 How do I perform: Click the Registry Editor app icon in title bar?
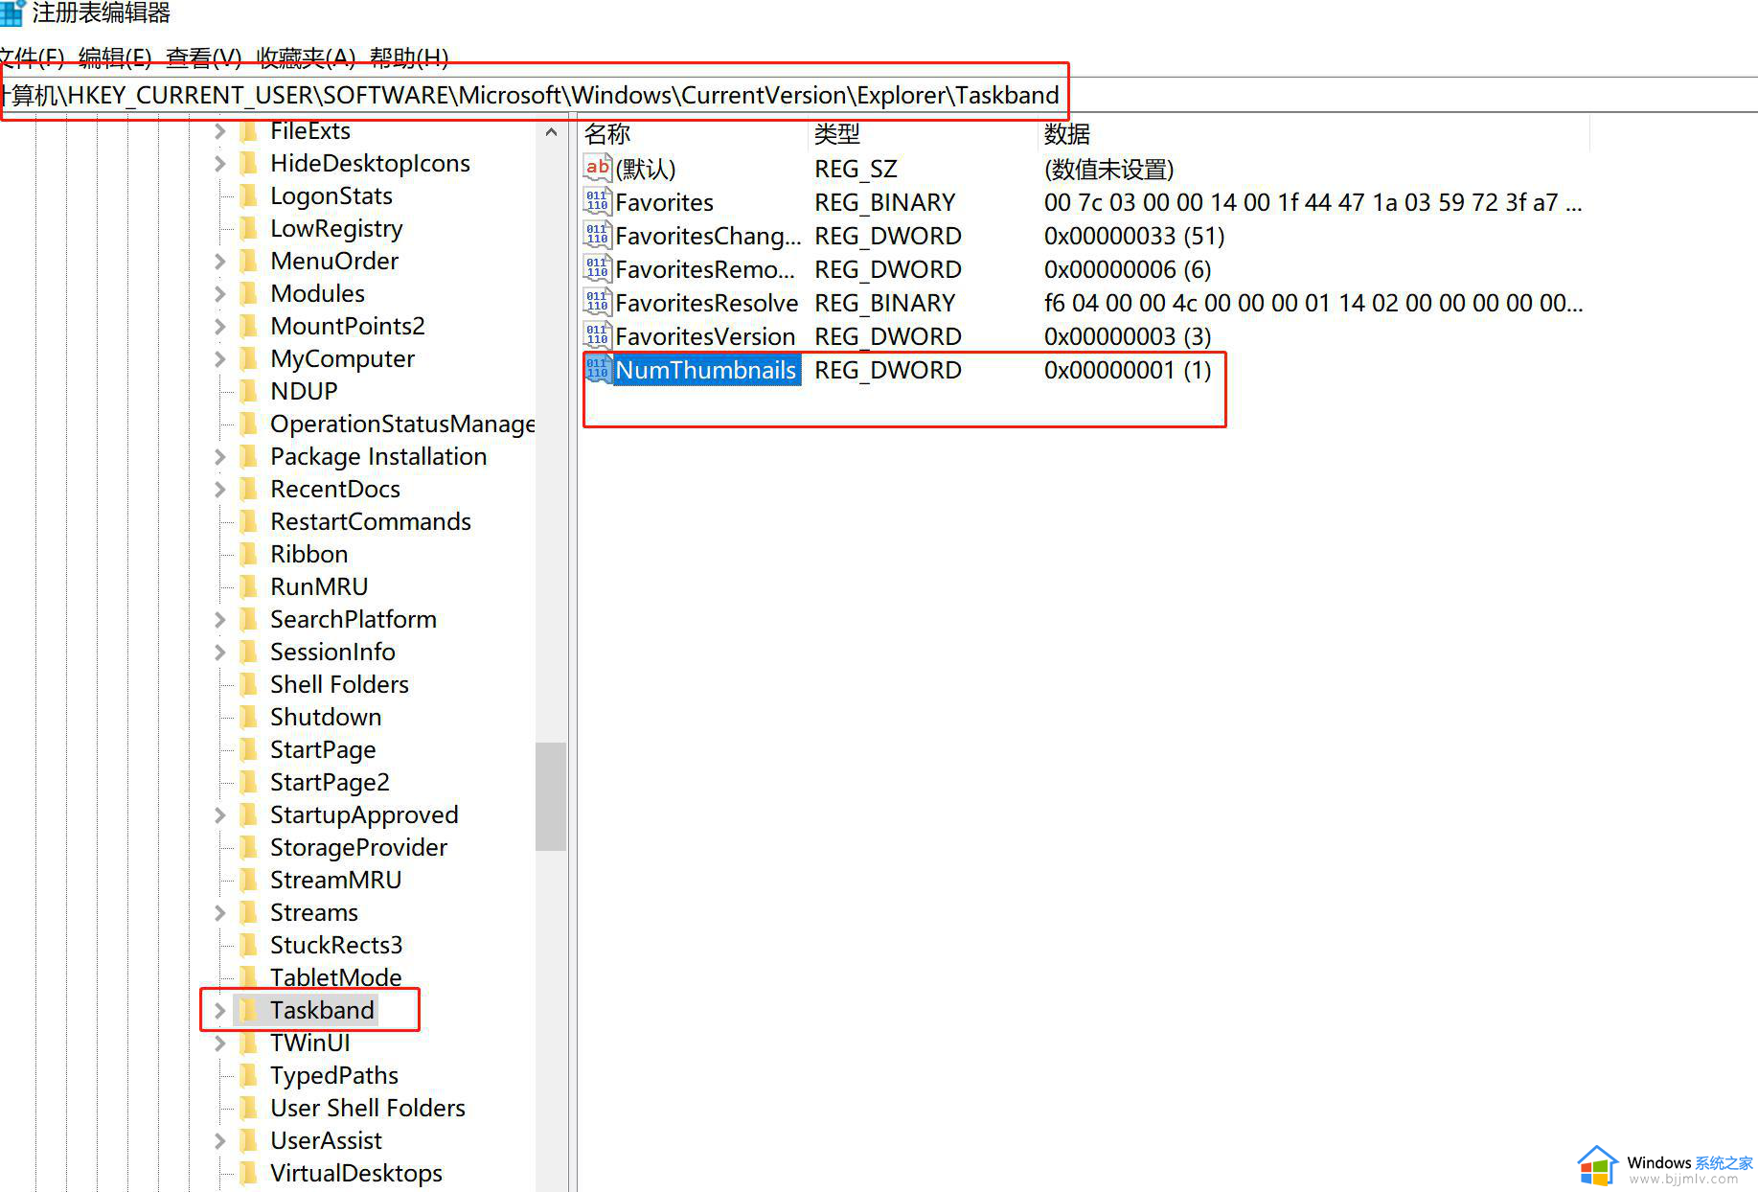(x=11, y=13)
